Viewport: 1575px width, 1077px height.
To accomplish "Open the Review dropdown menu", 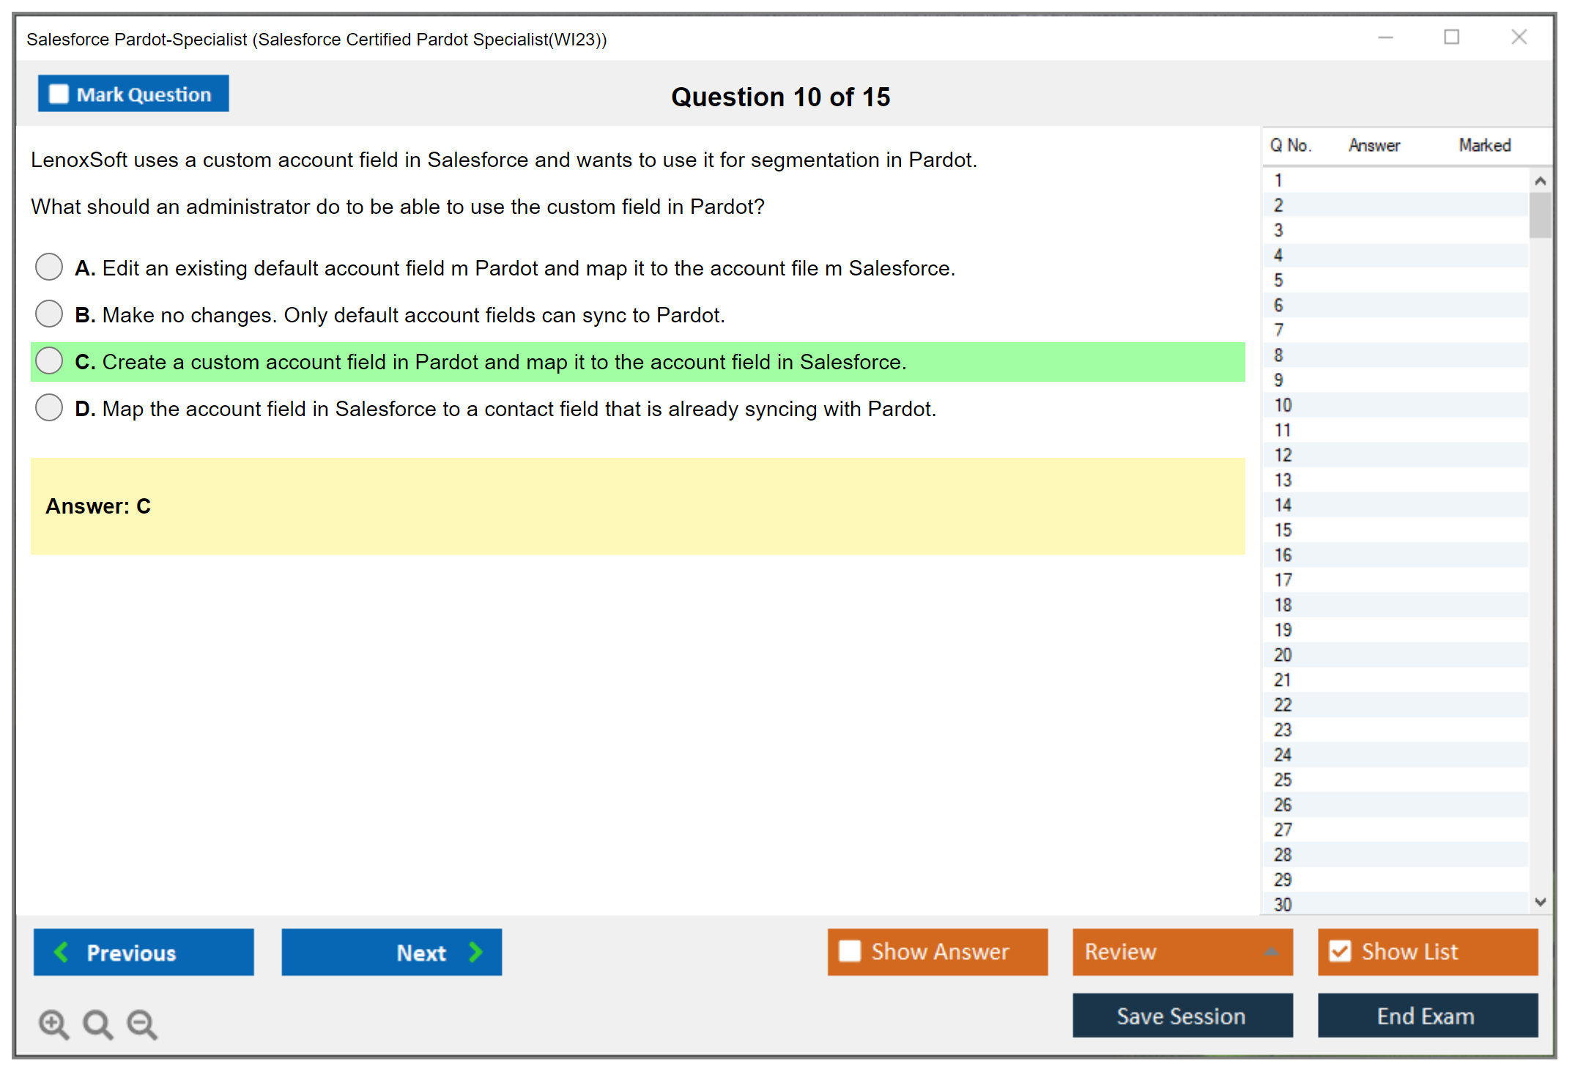I will [1182, 951].
